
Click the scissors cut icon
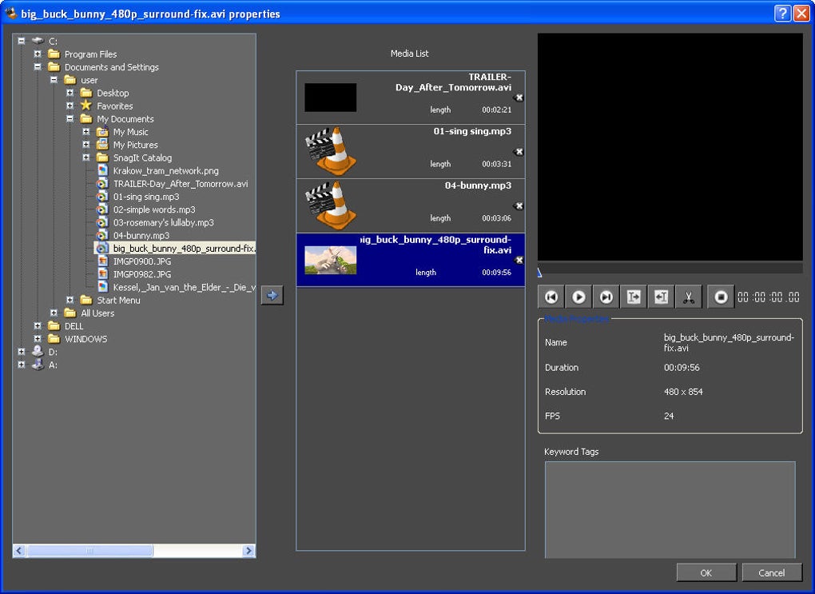[x=688, y=297]
